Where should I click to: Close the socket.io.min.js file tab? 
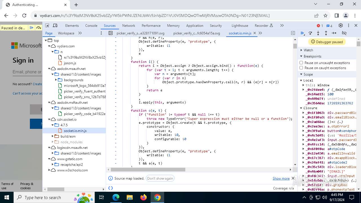pos(255,33)
